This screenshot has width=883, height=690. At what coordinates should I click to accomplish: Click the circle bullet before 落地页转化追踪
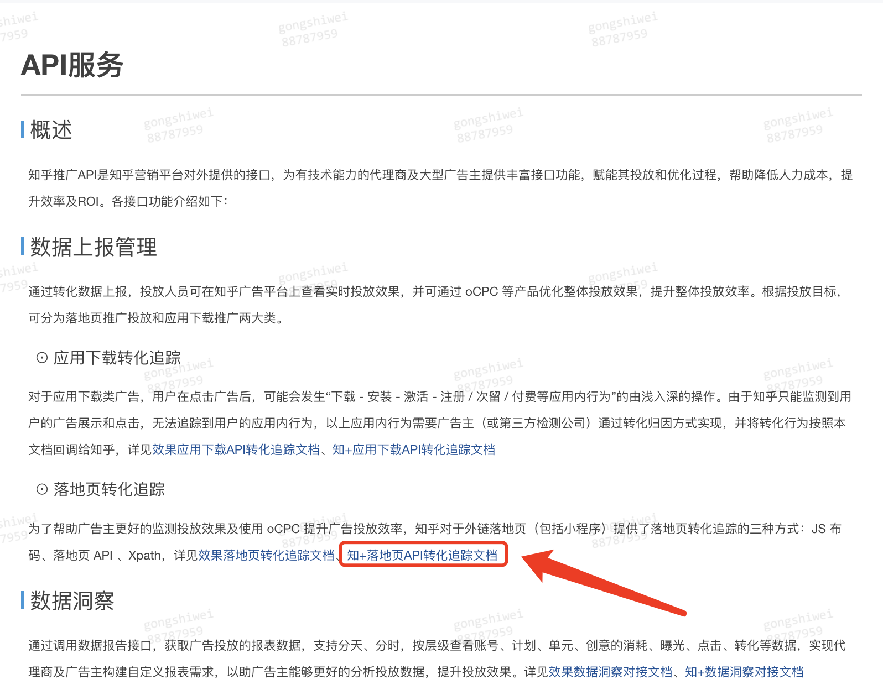tap(42, 489)
